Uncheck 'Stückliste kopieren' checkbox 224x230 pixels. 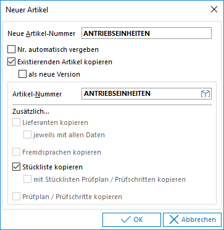coord(16,167)
